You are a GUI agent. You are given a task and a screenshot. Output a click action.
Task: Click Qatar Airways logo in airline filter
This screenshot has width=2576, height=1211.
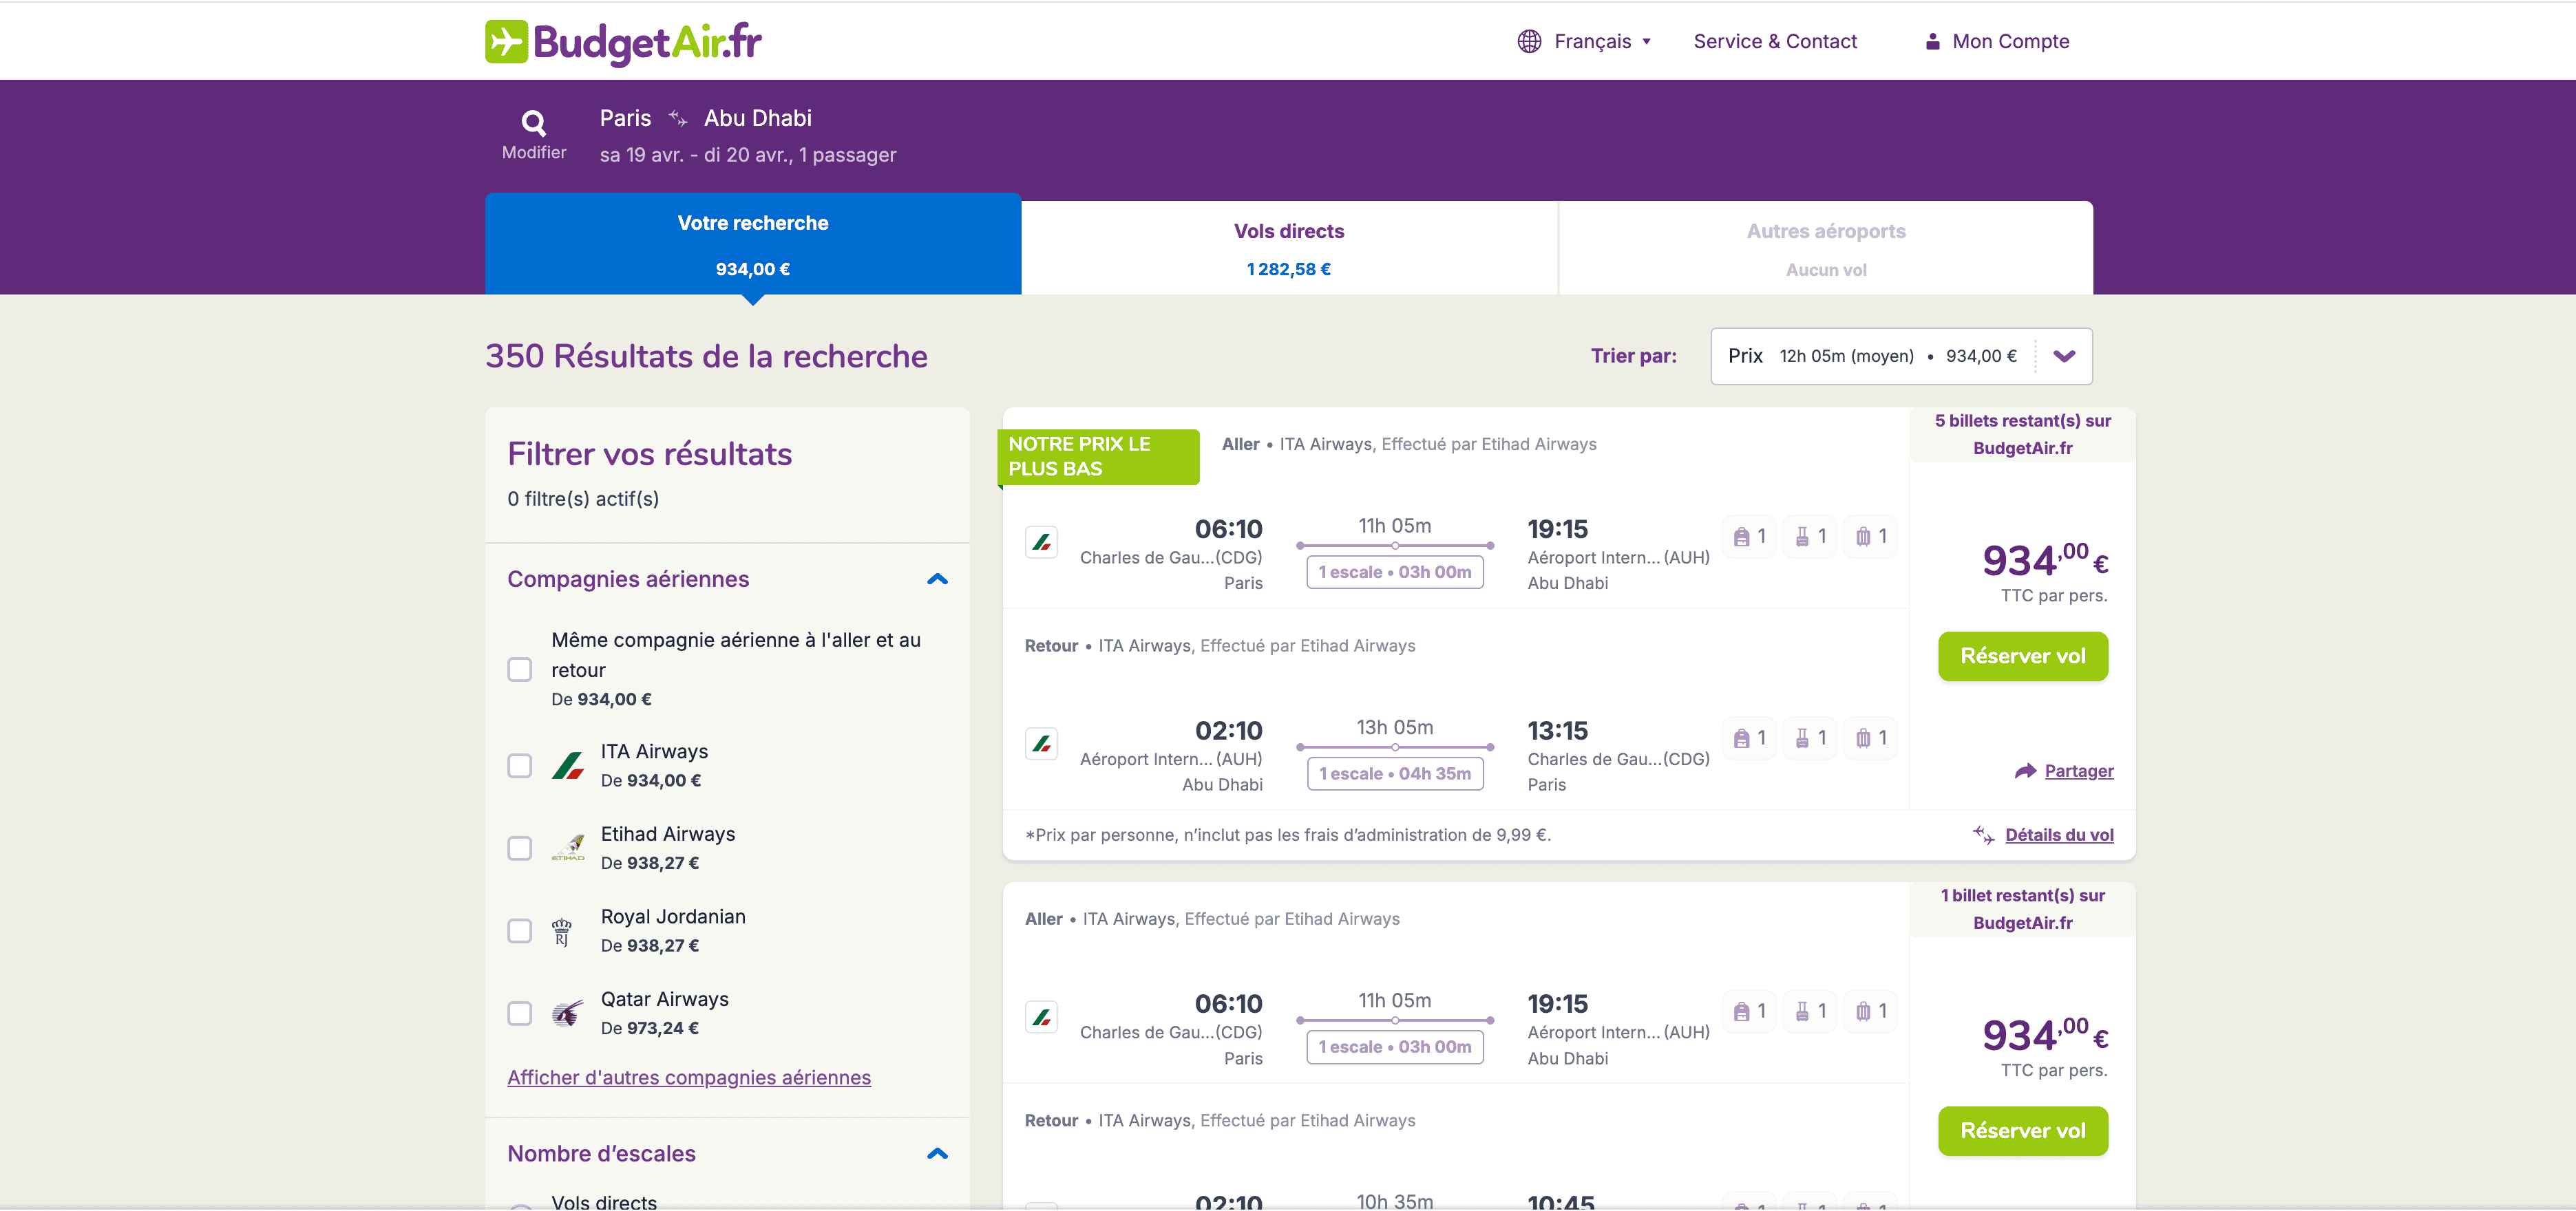coord(568,1013)
